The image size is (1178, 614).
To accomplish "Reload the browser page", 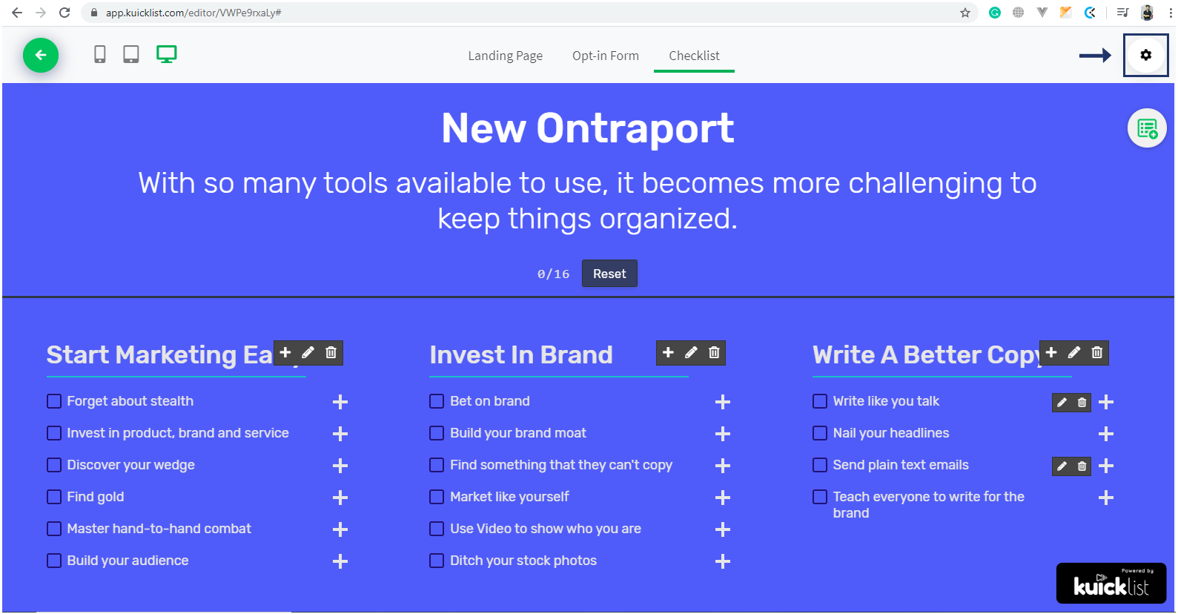I will pyautogui.click(x=64, y=13).
